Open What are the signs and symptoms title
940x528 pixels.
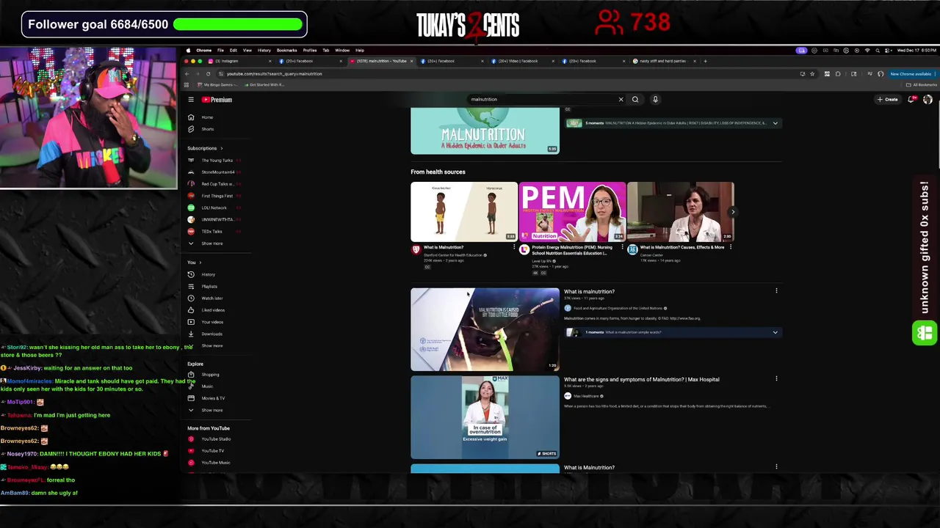point(641,380)
